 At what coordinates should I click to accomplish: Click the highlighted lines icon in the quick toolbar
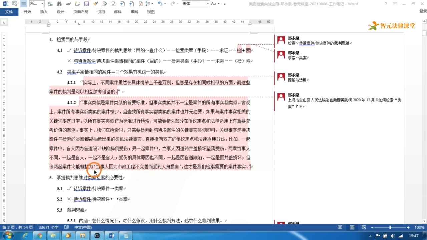pos(23,4)
